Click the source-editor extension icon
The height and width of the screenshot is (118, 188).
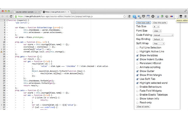(176, 17)
